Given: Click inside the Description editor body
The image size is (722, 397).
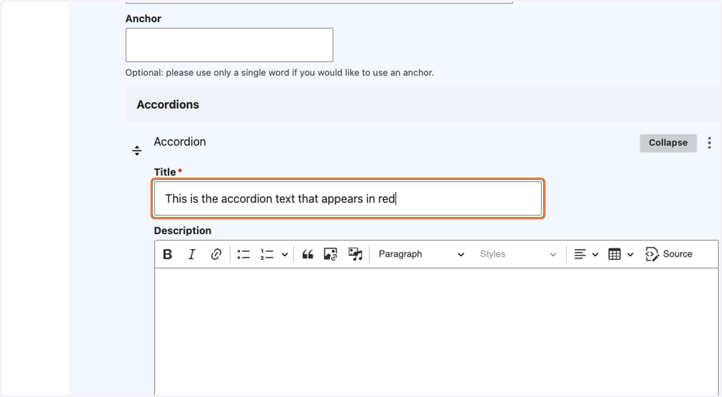Looking at the screenshot, I should [x=436, y=332].
